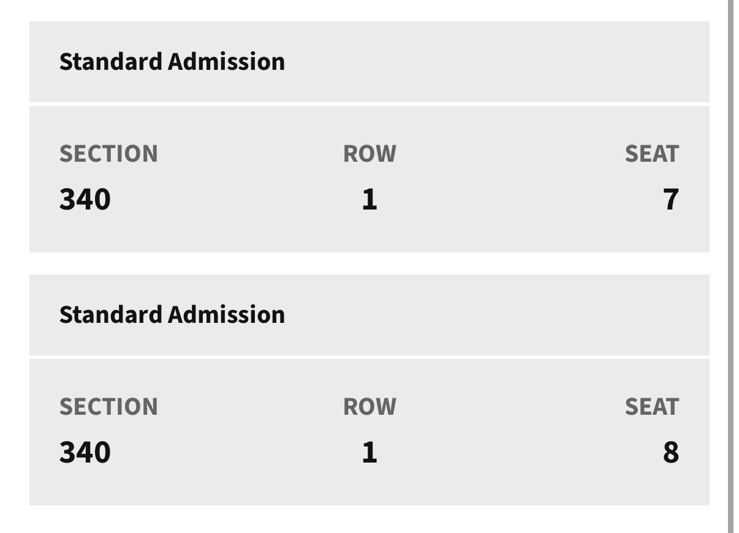Click section 340 of seat 8 ticket

coord(85,453)
